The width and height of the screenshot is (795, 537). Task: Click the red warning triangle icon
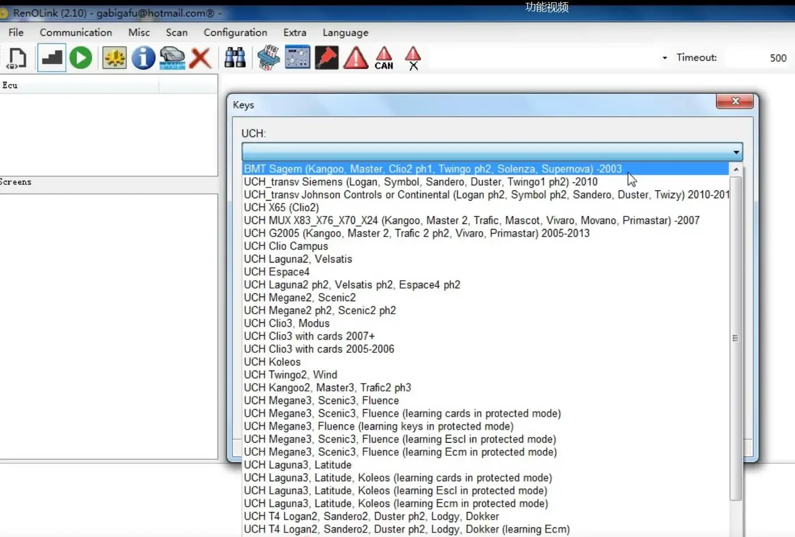[356, 58]
